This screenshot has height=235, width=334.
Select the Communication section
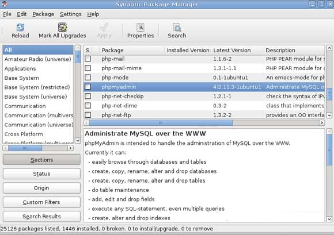pos(38,106)
